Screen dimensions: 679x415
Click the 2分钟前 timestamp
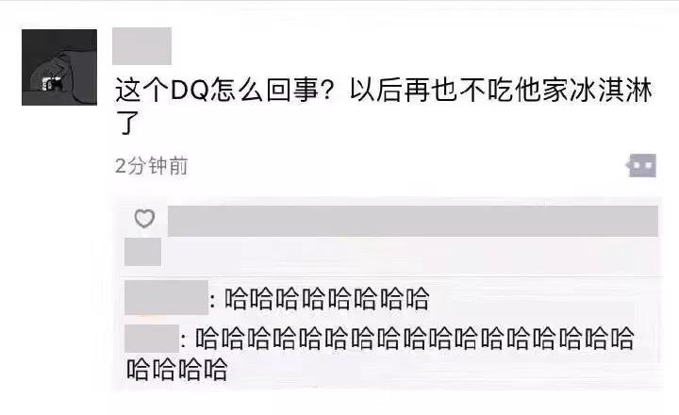tap(152, 166)
